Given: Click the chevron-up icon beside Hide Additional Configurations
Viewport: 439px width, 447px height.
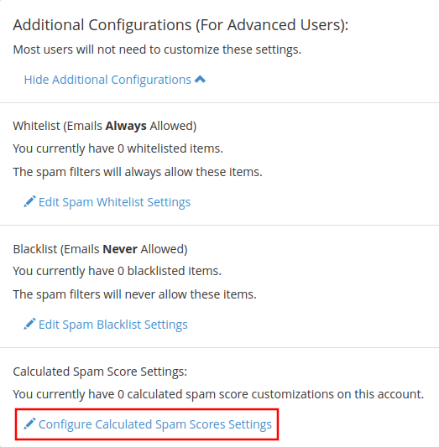Looking at the screenshot, I should point(200,79).
